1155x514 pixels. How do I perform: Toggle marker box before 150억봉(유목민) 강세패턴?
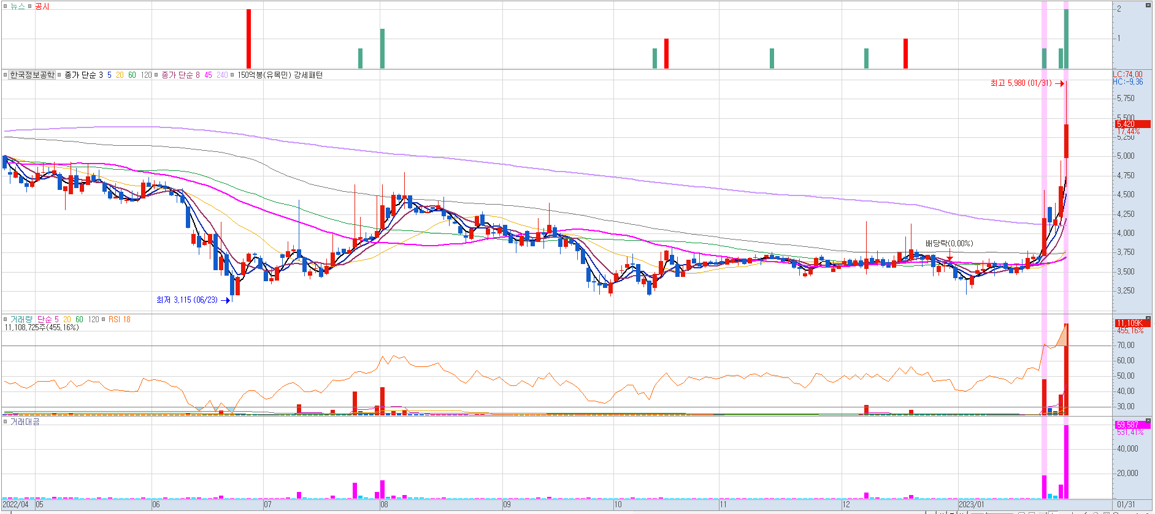coord(232,75)
